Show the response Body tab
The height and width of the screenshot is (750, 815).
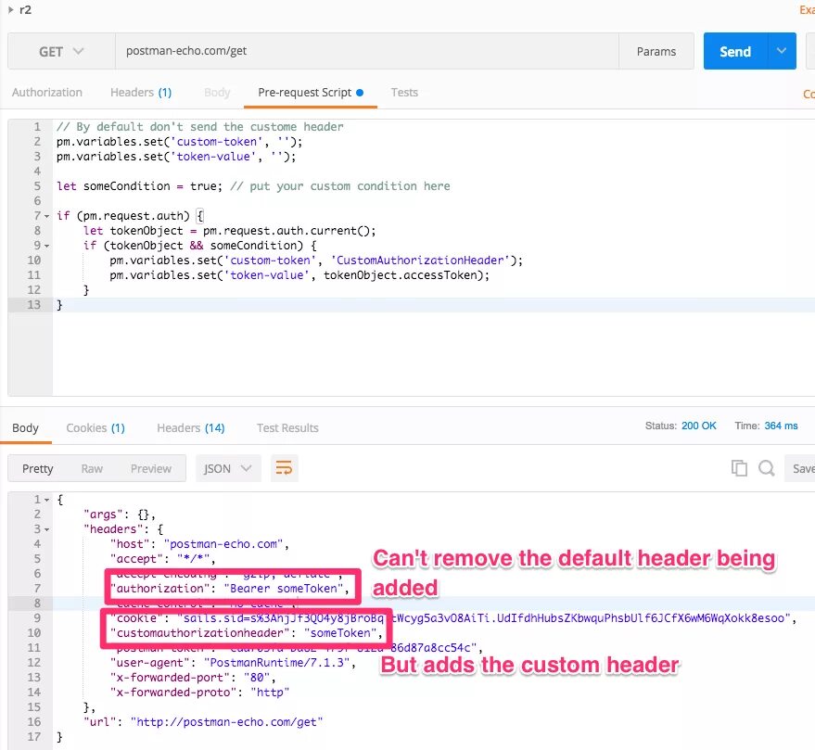25,427
